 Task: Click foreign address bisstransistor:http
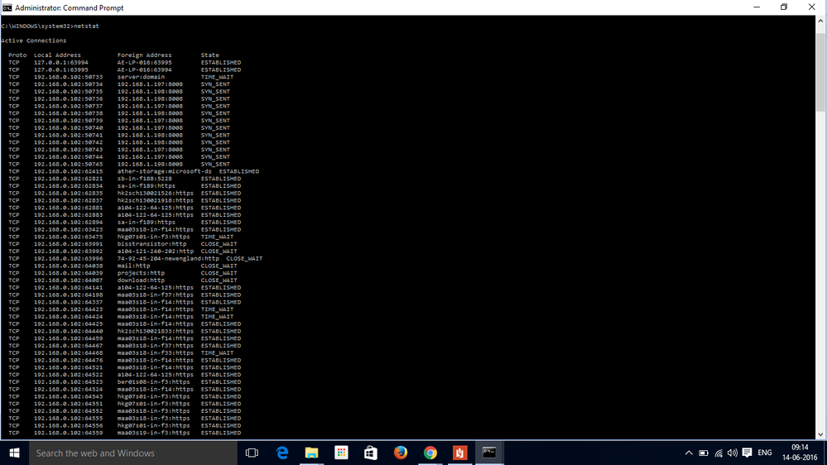pos(151,244)
